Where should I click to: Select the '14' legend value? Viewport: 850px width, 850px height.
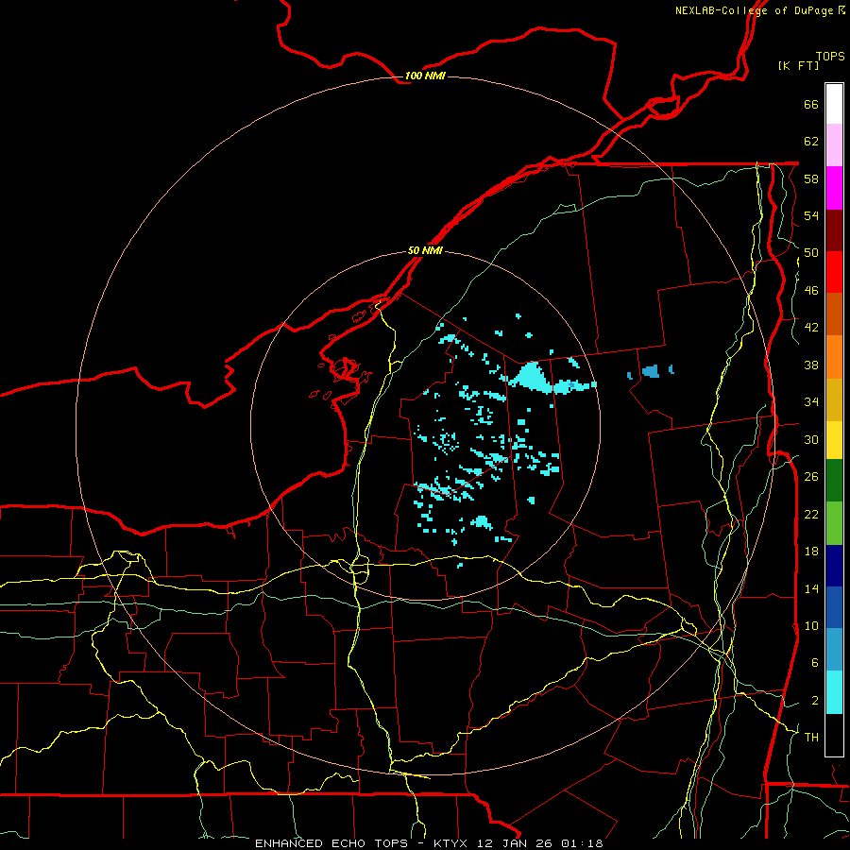pyautogui.click(x=811, y=588)
